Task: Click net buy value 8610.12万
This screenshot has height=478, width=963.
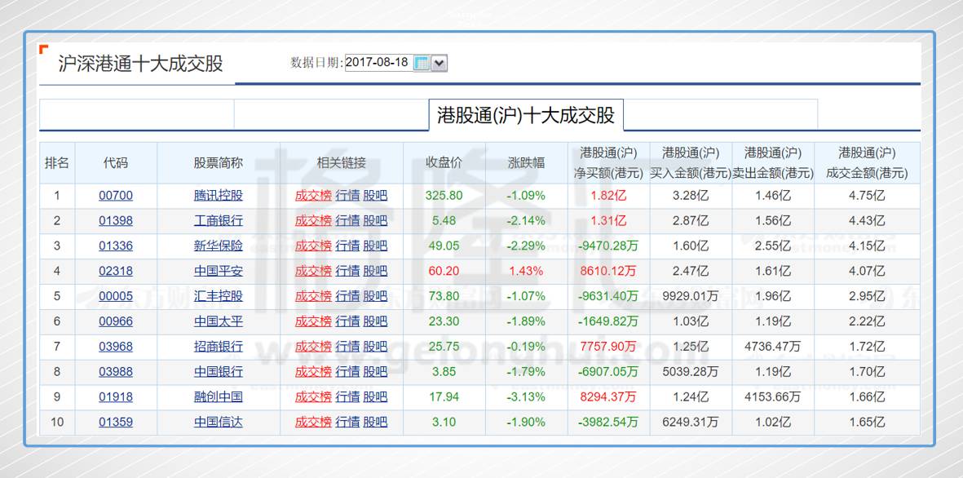Action: (608, 271)
